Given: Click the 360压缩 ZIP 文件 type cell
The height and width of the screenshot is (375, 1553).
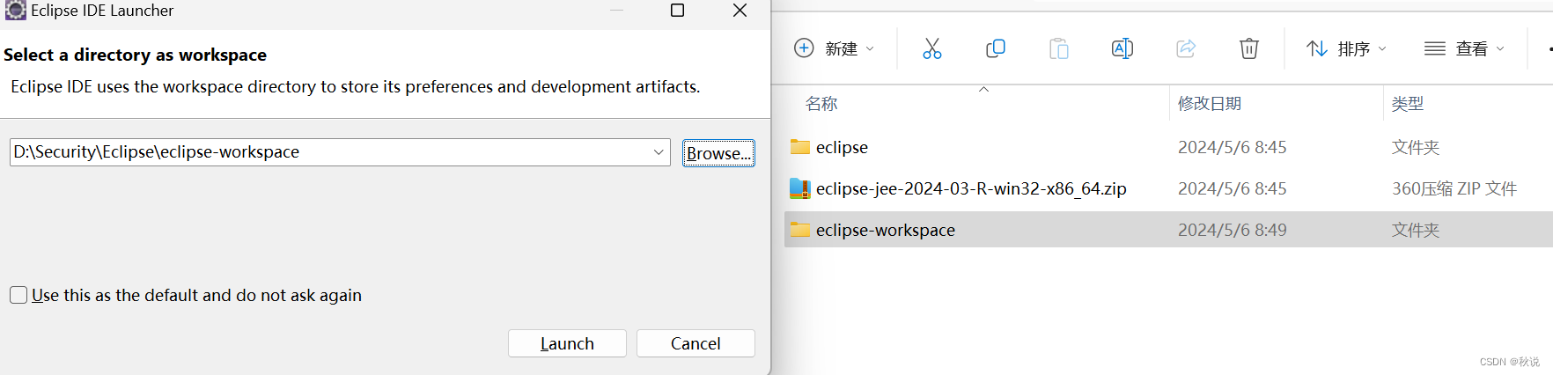Looking at the screenshot, I should (1454, 188).
